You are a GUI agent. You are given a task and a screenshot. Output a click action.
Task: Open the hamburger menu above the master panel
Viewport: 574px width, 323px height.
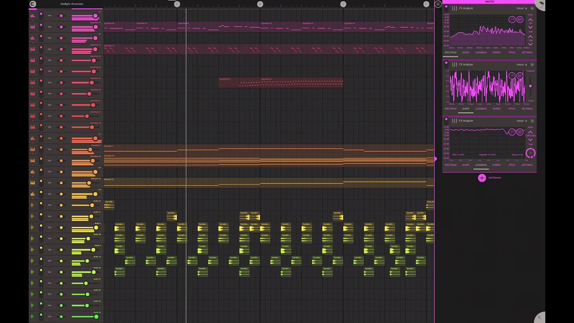coord(438,4)
